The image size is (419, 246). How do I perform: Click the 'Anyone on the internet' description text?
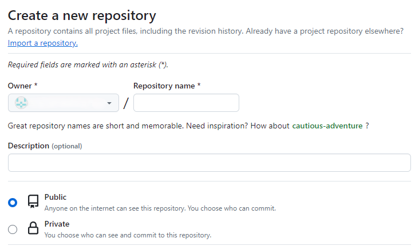tap(160, 208)
